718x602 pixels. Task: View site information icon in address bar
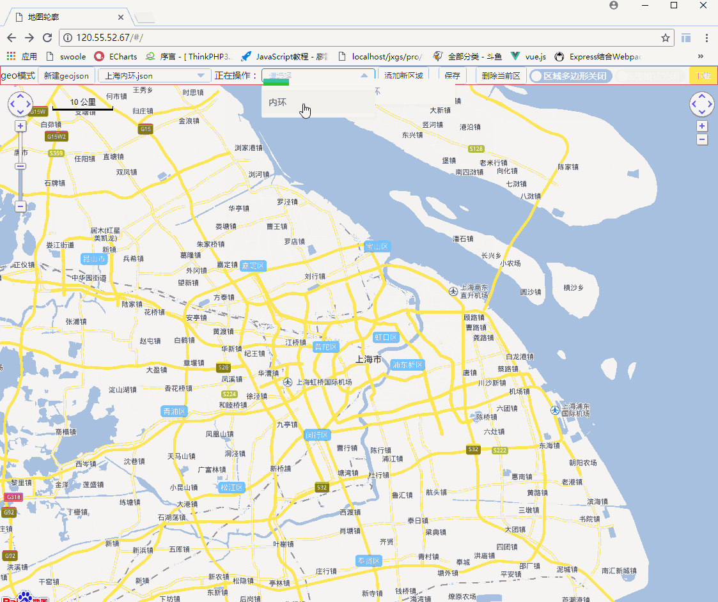point(68,38)
